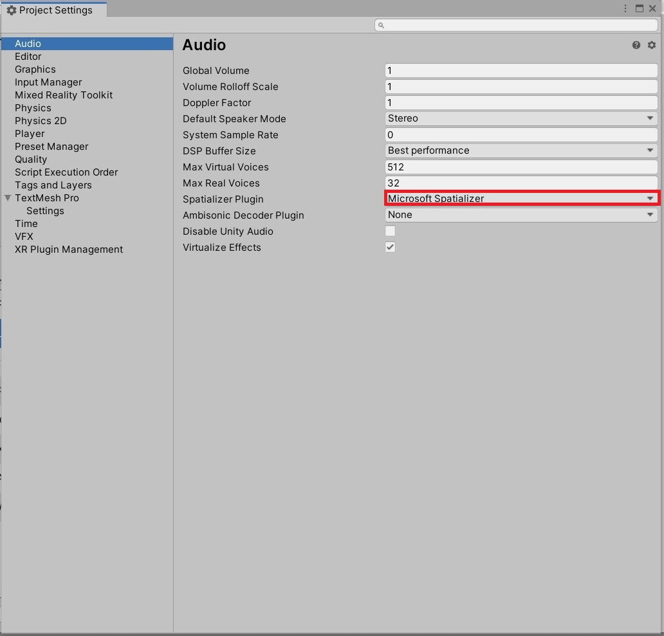Click the Max Virtual Voices label
Image resolution: width=664 pixels, height=636 pixels.
[x=226, y=167]
